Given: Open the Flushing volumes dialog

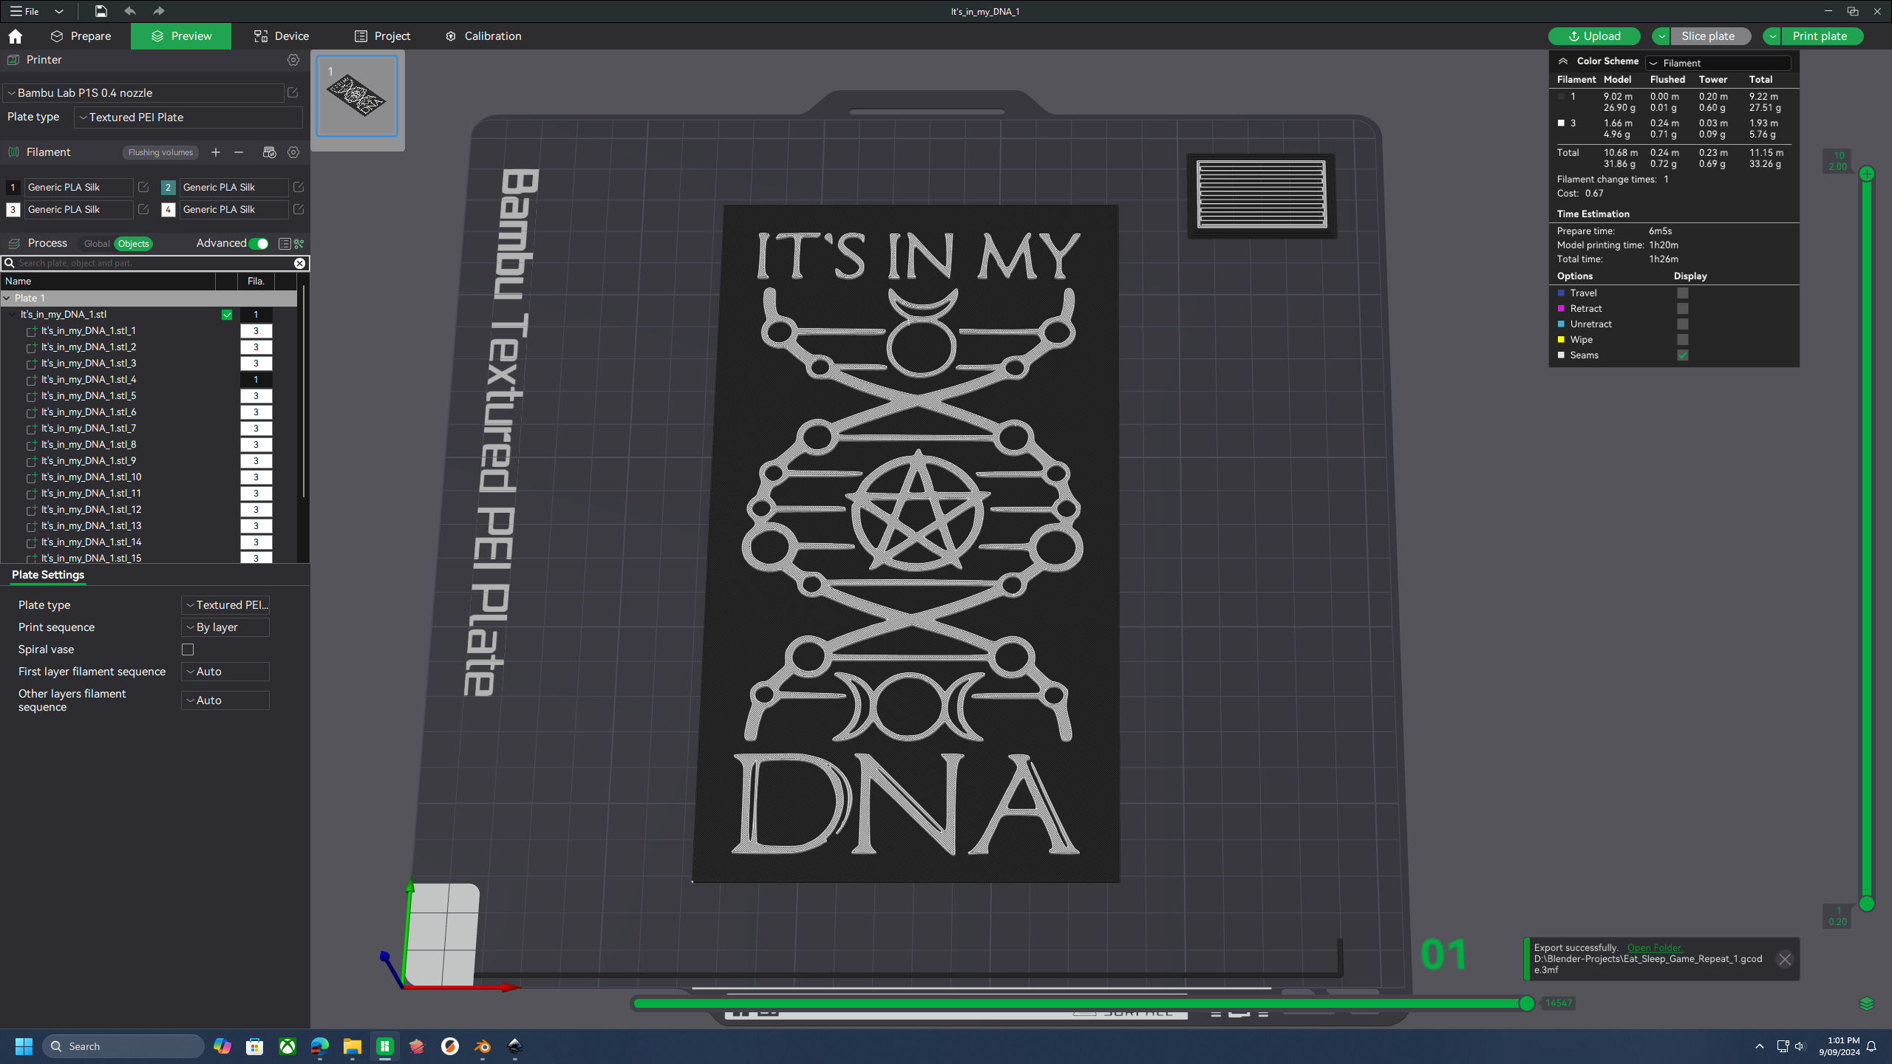Looking at the screenshot, I should (160, 152).
